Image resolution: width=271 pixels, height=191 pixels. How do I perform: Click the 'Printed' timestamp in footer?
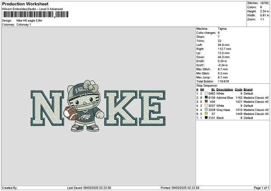(180, 188)
